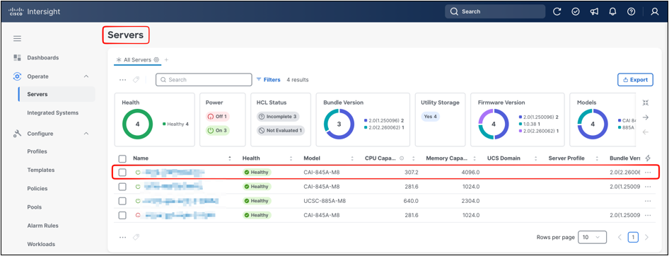Click the Dashboards sidebar icon
669x256 pixels.
(17, 57)
